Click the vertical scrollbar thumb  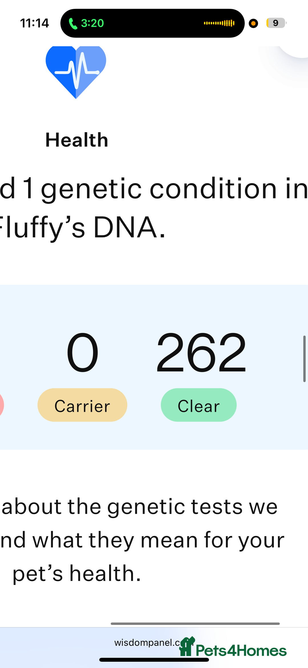(x=304, y=359)
